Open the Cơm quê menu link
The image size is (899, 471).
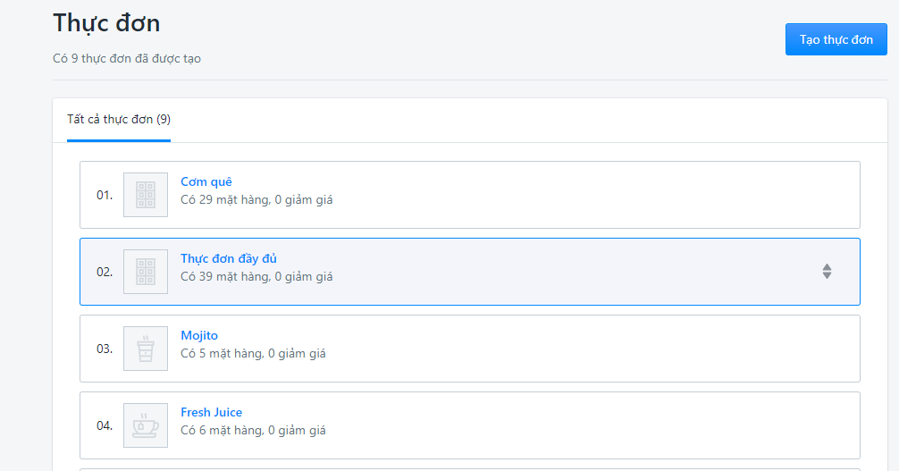206,181
